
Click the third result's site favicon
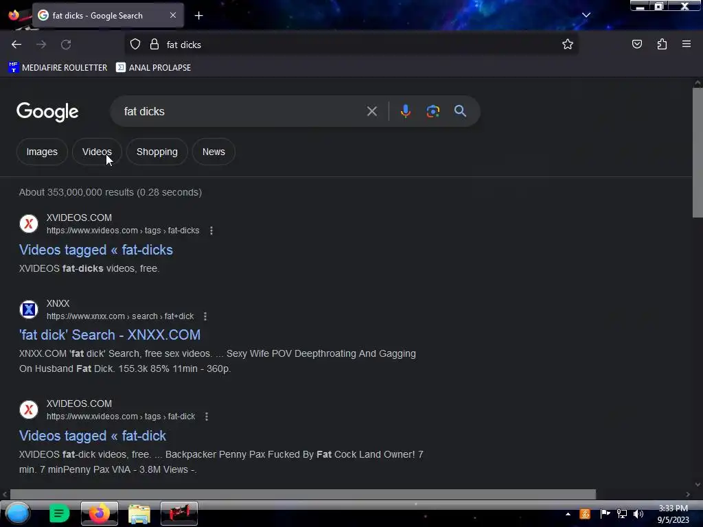pyautogui.click(x=29, y=410)
